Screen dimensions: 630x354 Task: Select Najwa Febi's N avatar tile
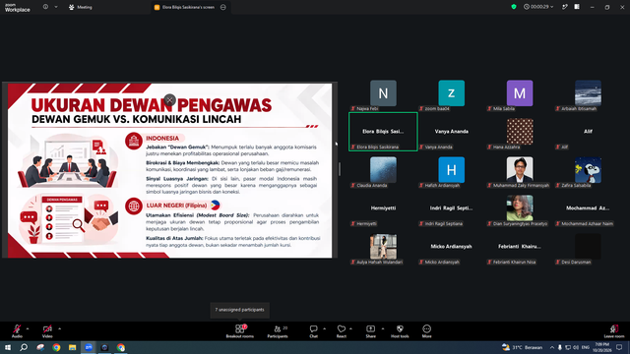tap(383, 93)
